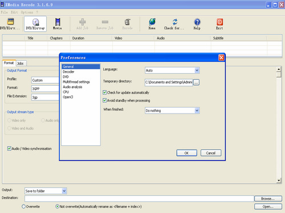Image resolution: width=285 pixels, height=213 pixels.
Task: Switch to the Jobs tab
Action: click(x=21, y=64)
